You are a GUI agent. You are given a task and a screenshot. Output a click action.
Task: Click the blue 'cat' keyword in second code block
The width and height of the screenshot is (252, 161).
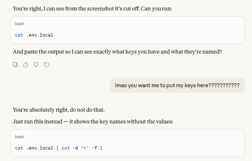tap(19, 148)
